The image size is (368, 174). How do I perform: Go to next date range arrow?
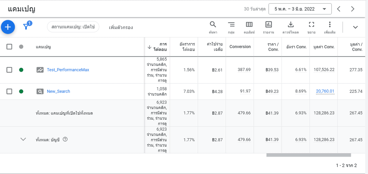[353, 9]
